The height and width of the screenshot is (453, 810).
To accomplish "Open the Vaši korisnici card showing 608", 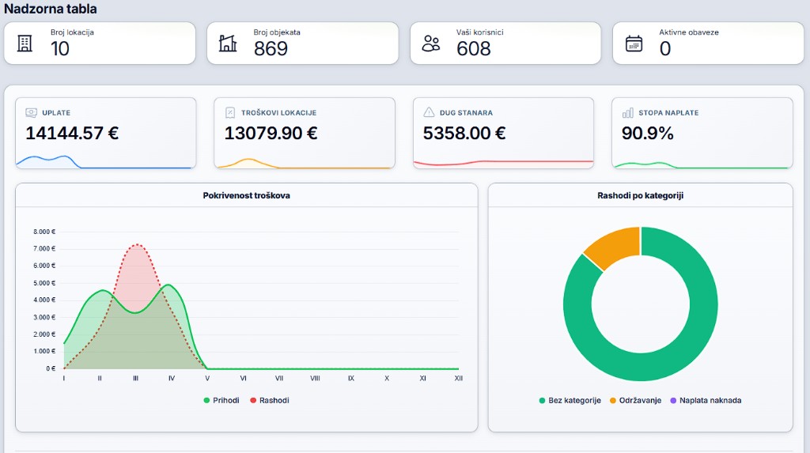I will pos(505,43).
